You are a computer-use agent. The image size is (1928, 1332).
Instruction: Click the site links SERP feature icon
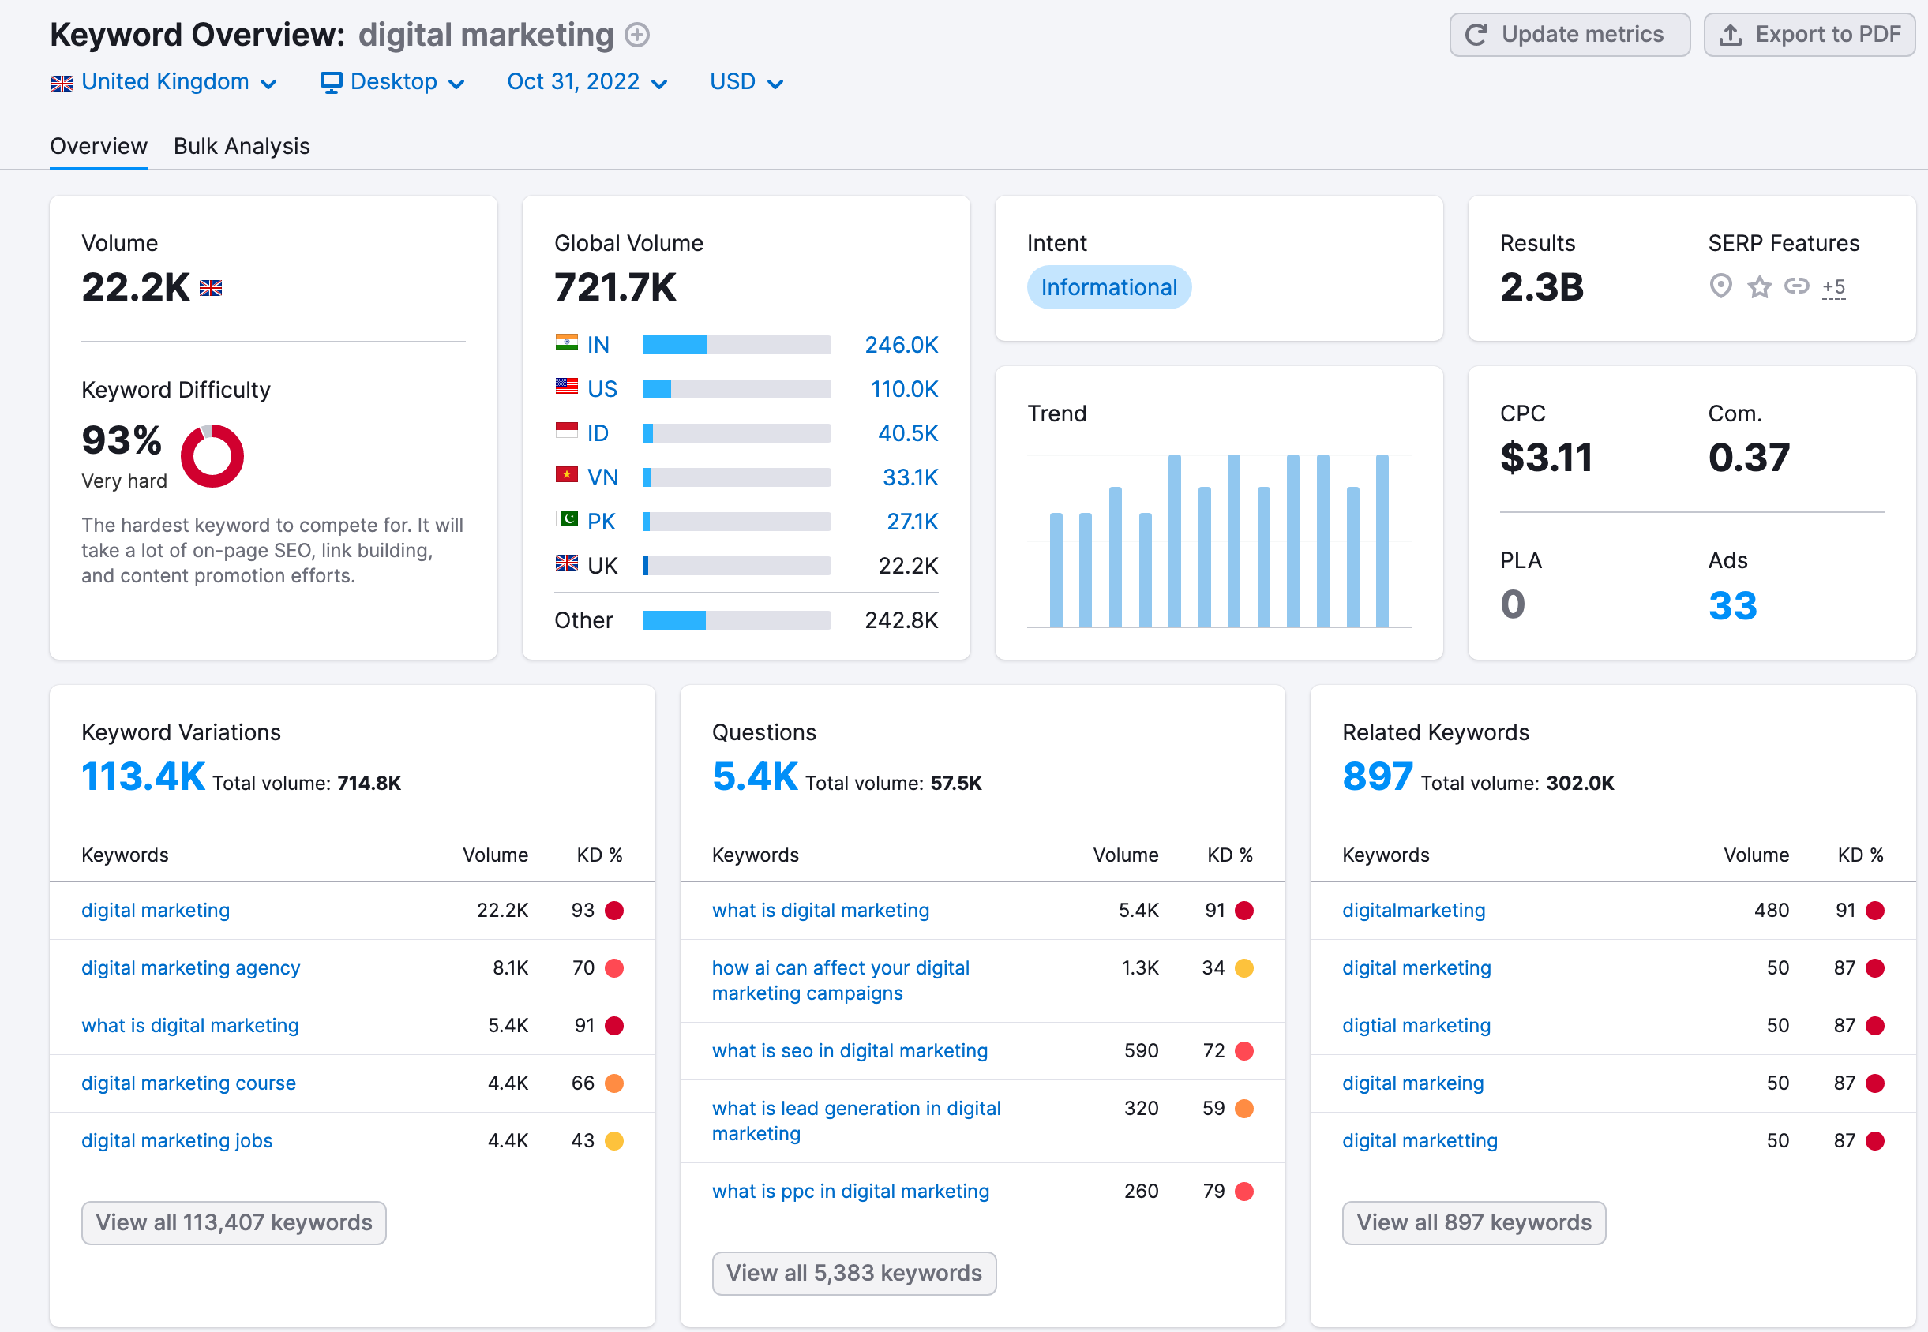[1797, 286]
